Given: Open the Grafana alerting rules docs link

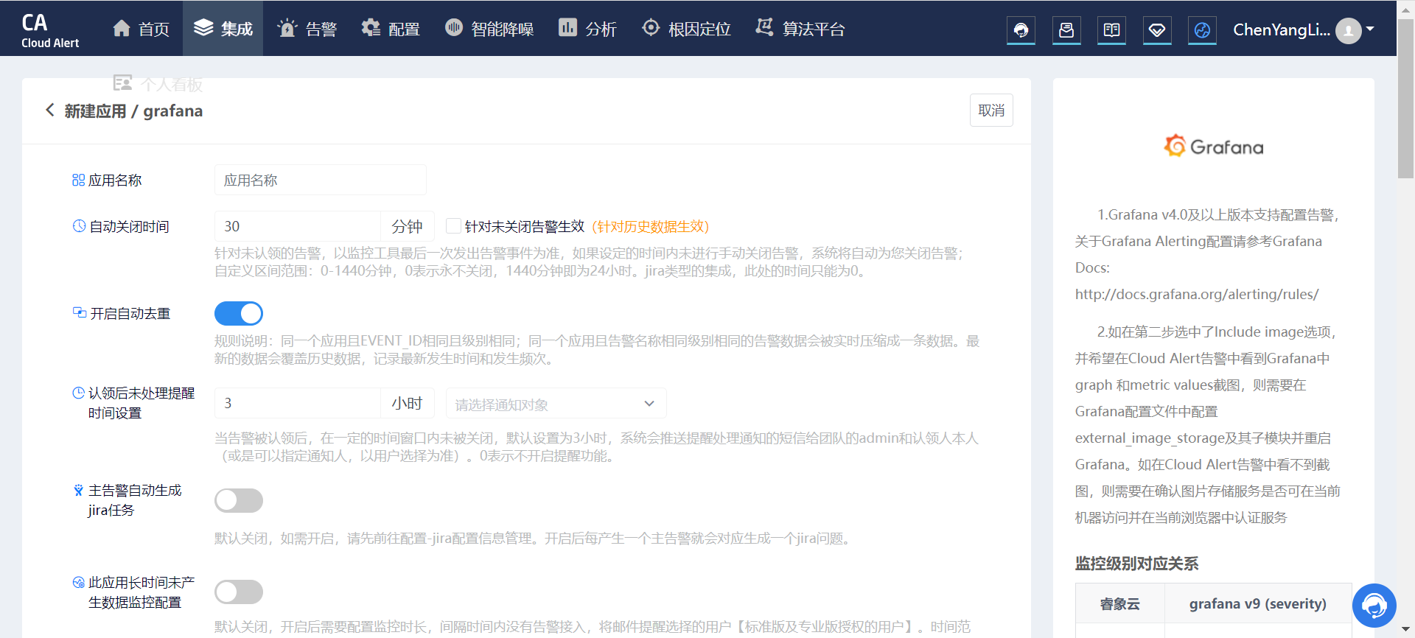Looking at the screenshot, I should click(1196, 295).
